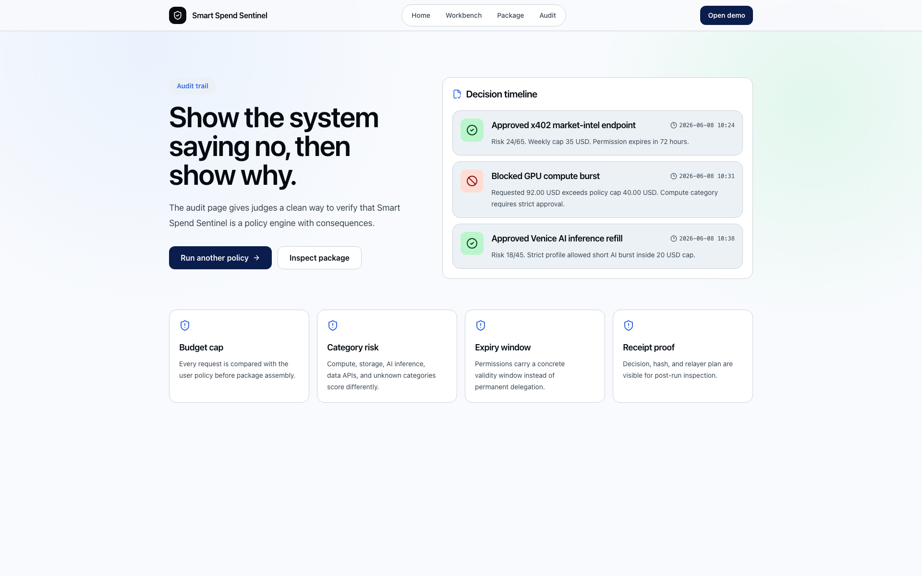Click the Inspect package button
Image resolution: width=922 pixels, height=576 pixels.
tap(319, 258)
